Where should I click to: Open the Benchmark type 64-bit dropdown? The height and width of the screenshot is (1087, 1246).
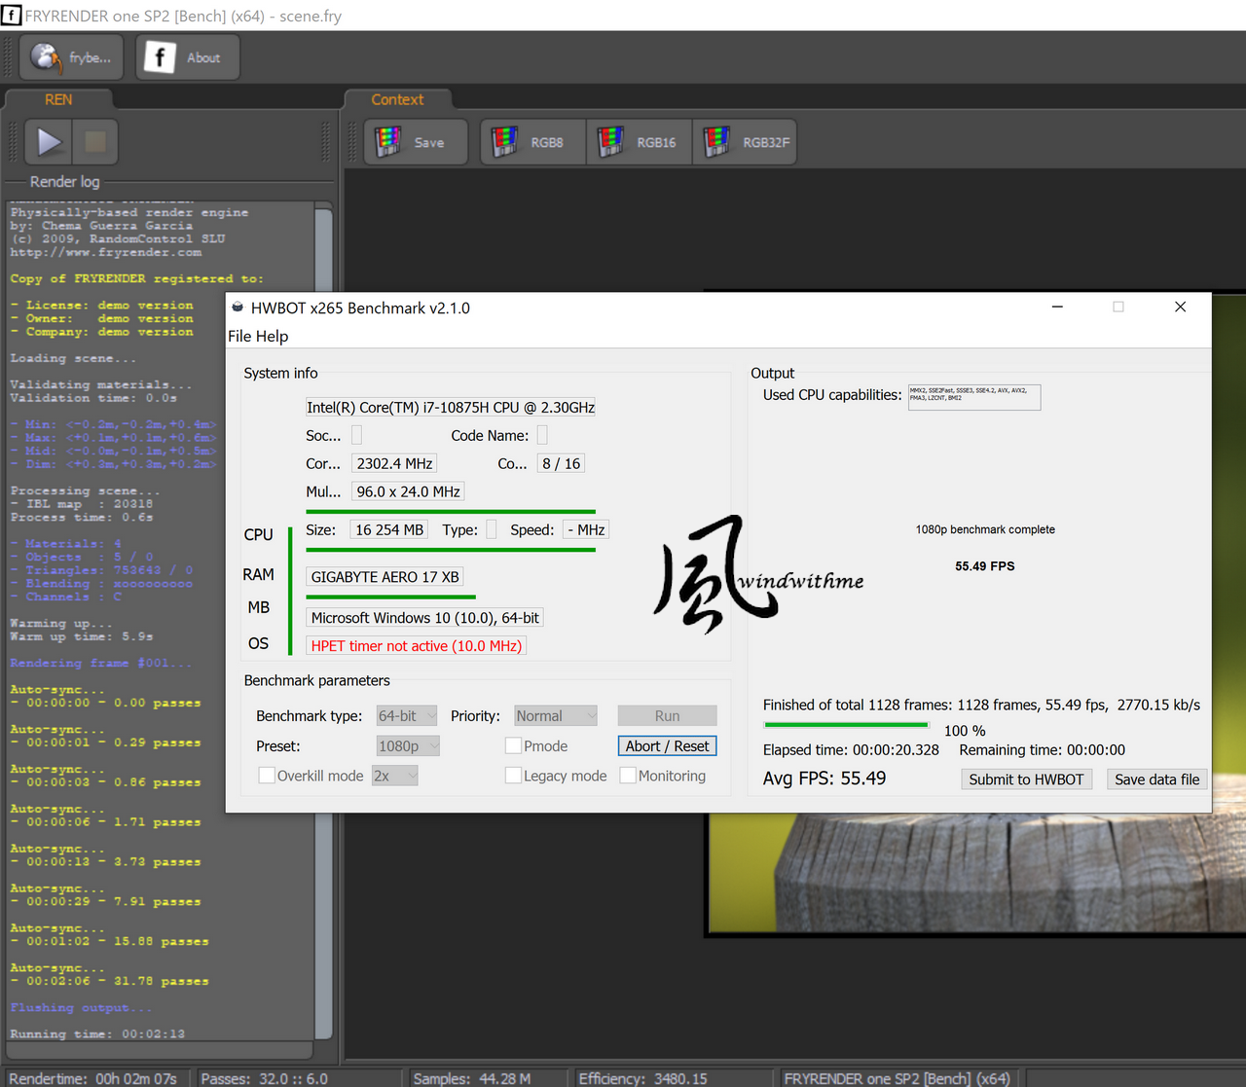[x=407, y=716]
